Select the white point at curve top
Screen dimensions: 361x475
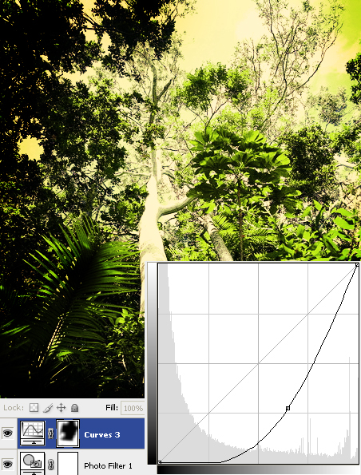[357, 265]
